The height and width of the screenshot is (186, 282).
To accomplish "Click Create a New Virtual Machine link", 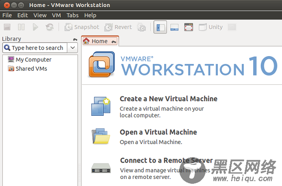I will click(169, 99).
